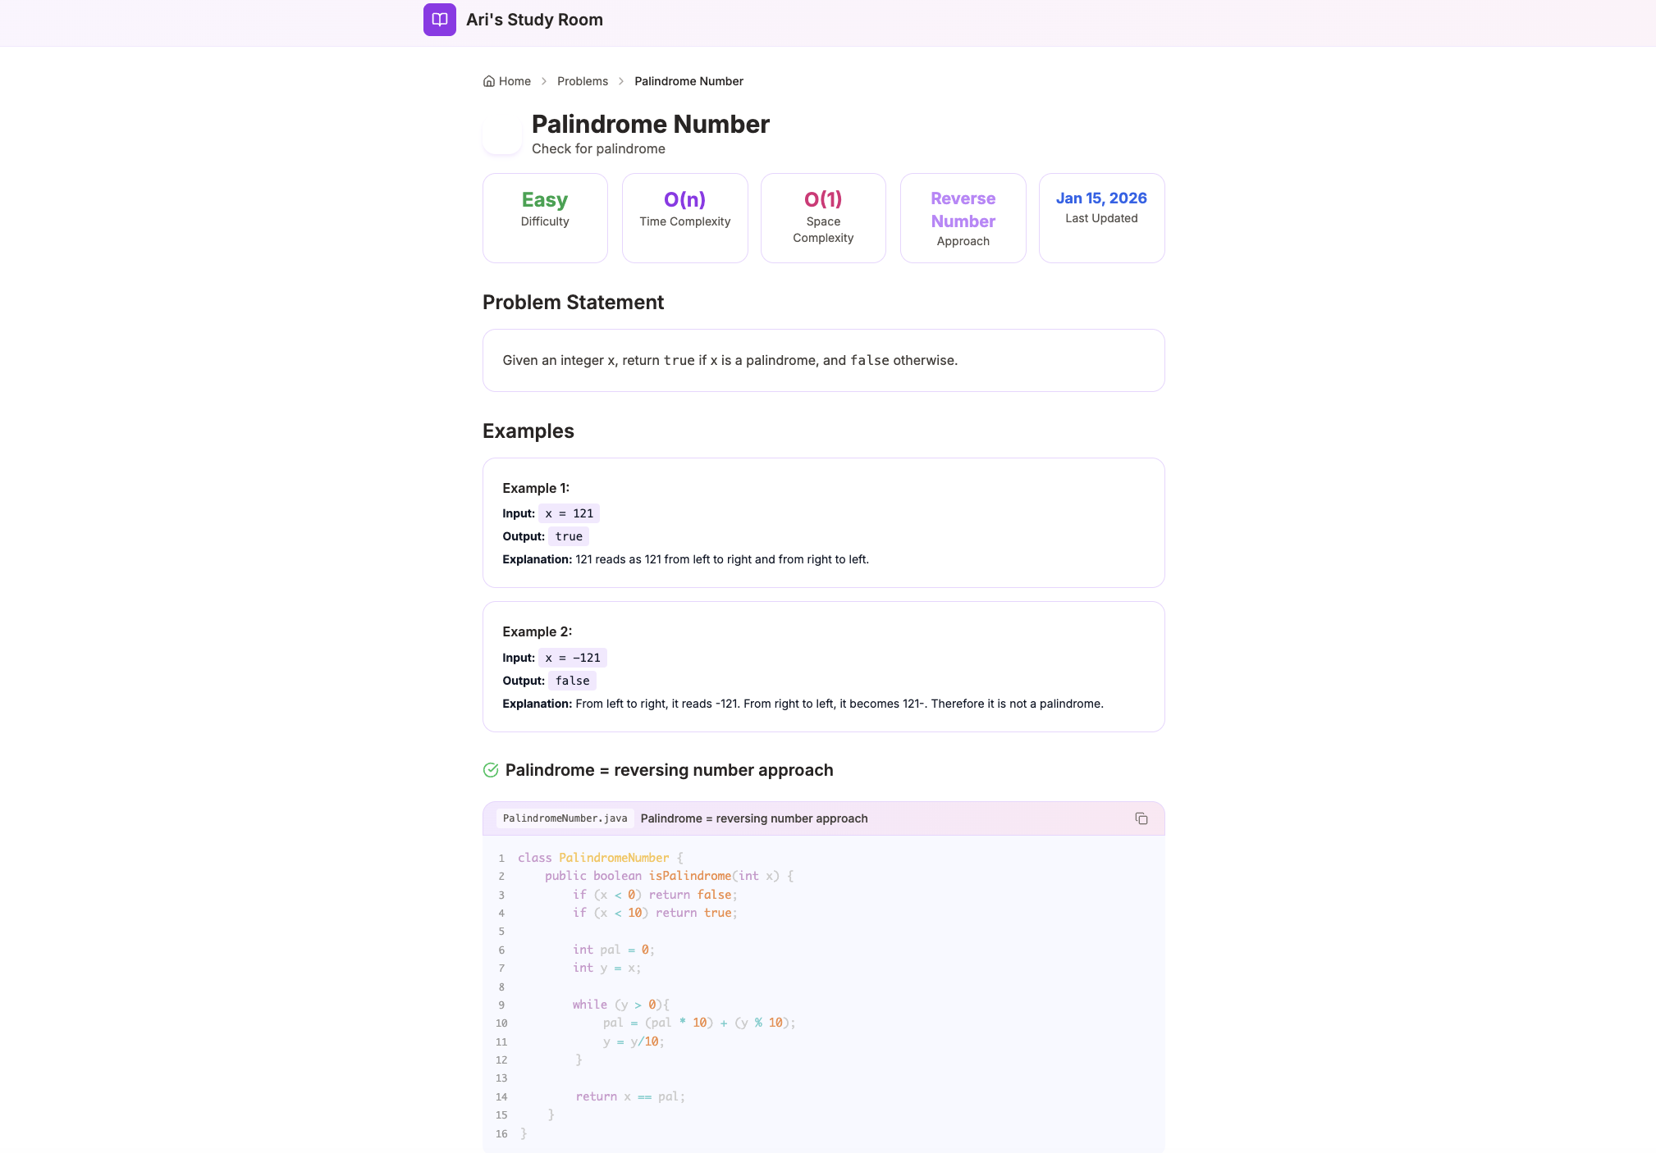This screenshot has width=1656, height=1153.
Task: Expand the chevron after Problems in breadcrumb
Action: (x=621, y=80)
